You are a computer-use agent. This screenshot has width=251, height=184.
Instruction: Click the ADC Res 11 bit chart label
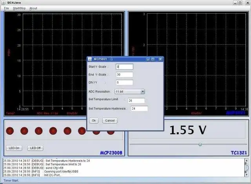[x=47, y=114]
